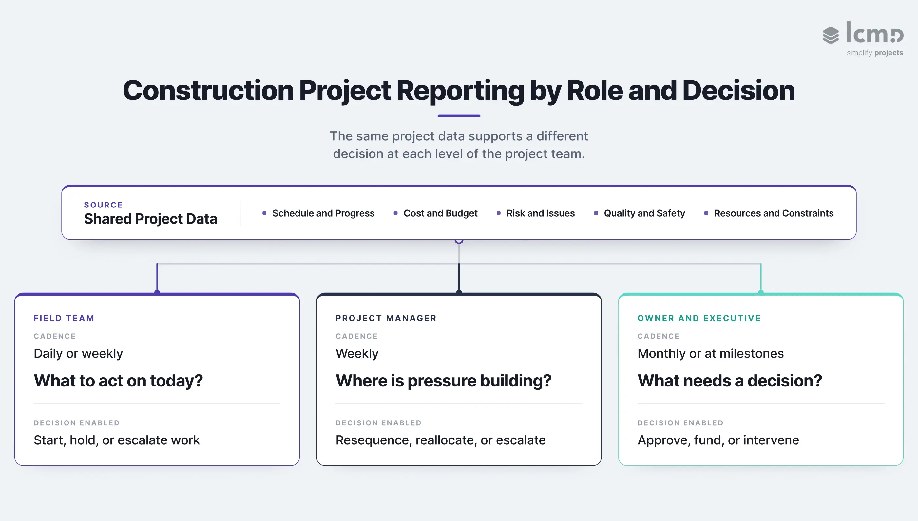Click 'What to act on today?' question
918x521 pixels.
pos(118,381)
